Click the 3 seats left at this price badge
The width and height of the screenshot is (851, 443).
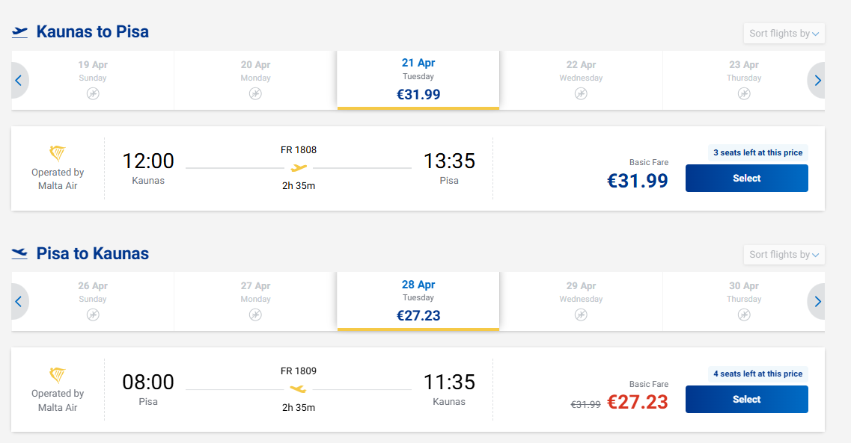tap(757, 152)
